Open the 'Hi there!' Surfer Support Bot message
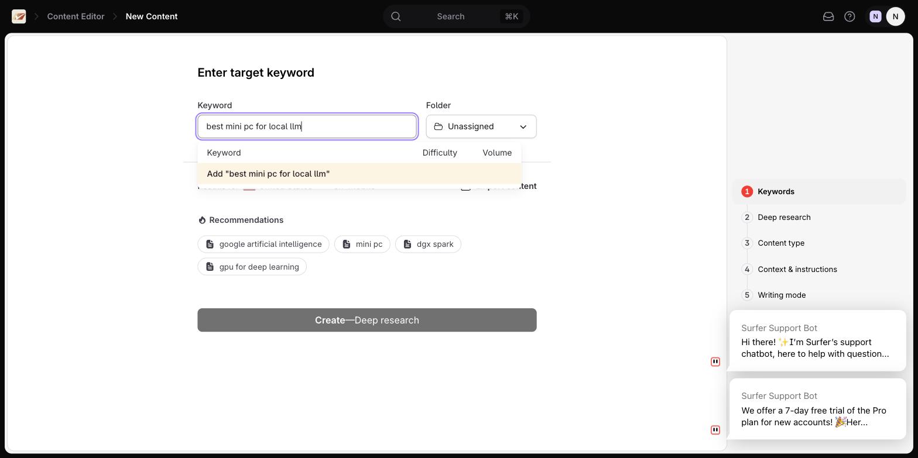918x458 pixels. tap(818, 340)
